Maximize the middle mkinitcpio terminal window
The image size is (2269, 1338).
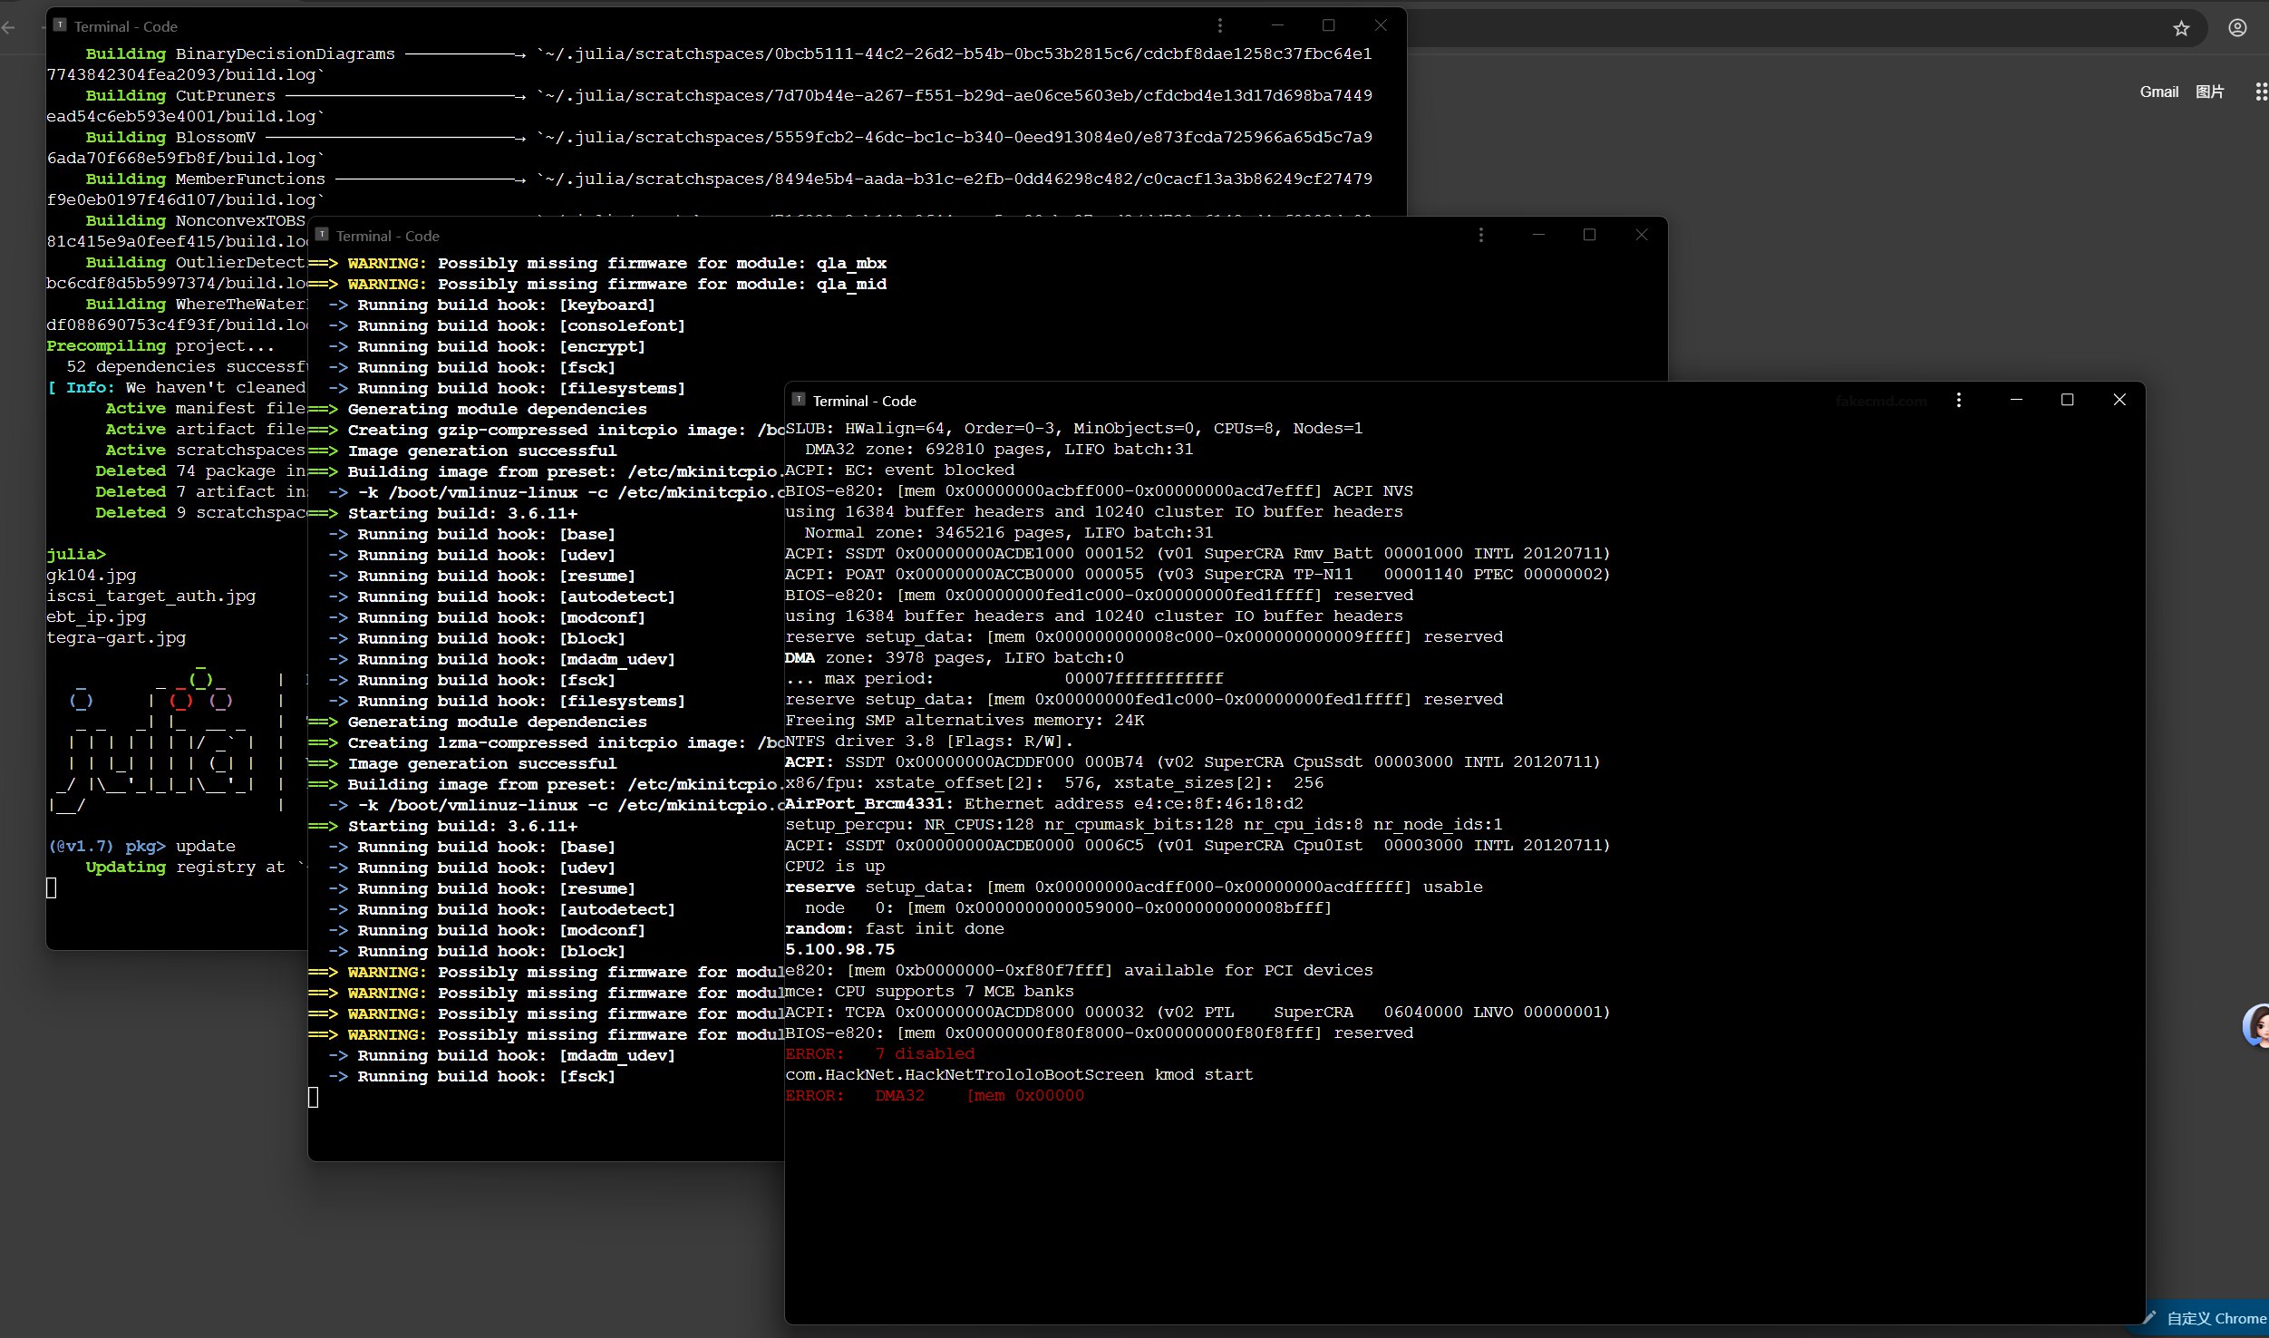tap(1589, 235)
